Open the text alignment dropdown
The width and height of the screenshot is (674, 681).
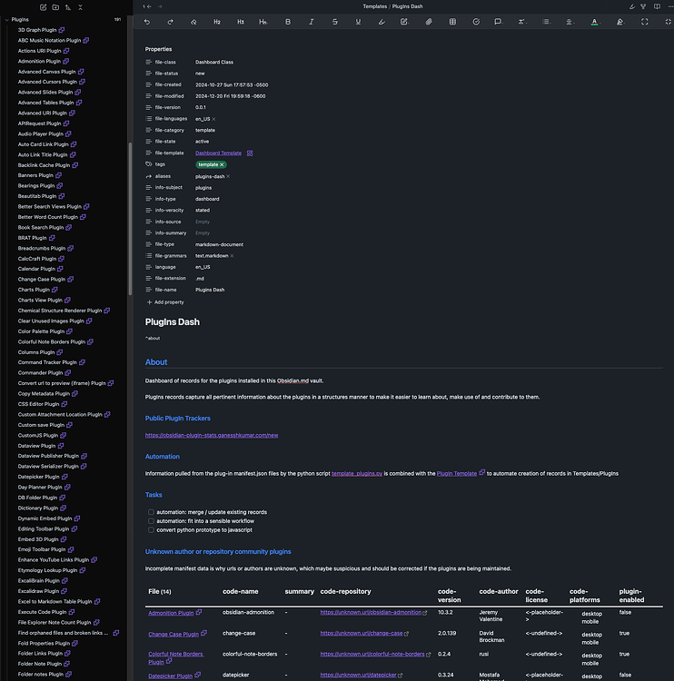click(570, 22)
